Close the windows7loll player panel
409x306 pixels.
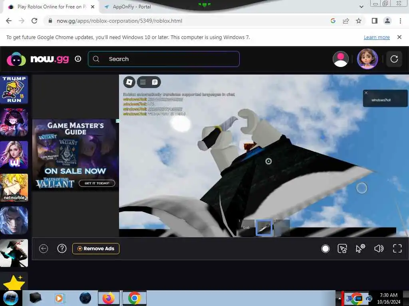[366, 93]
